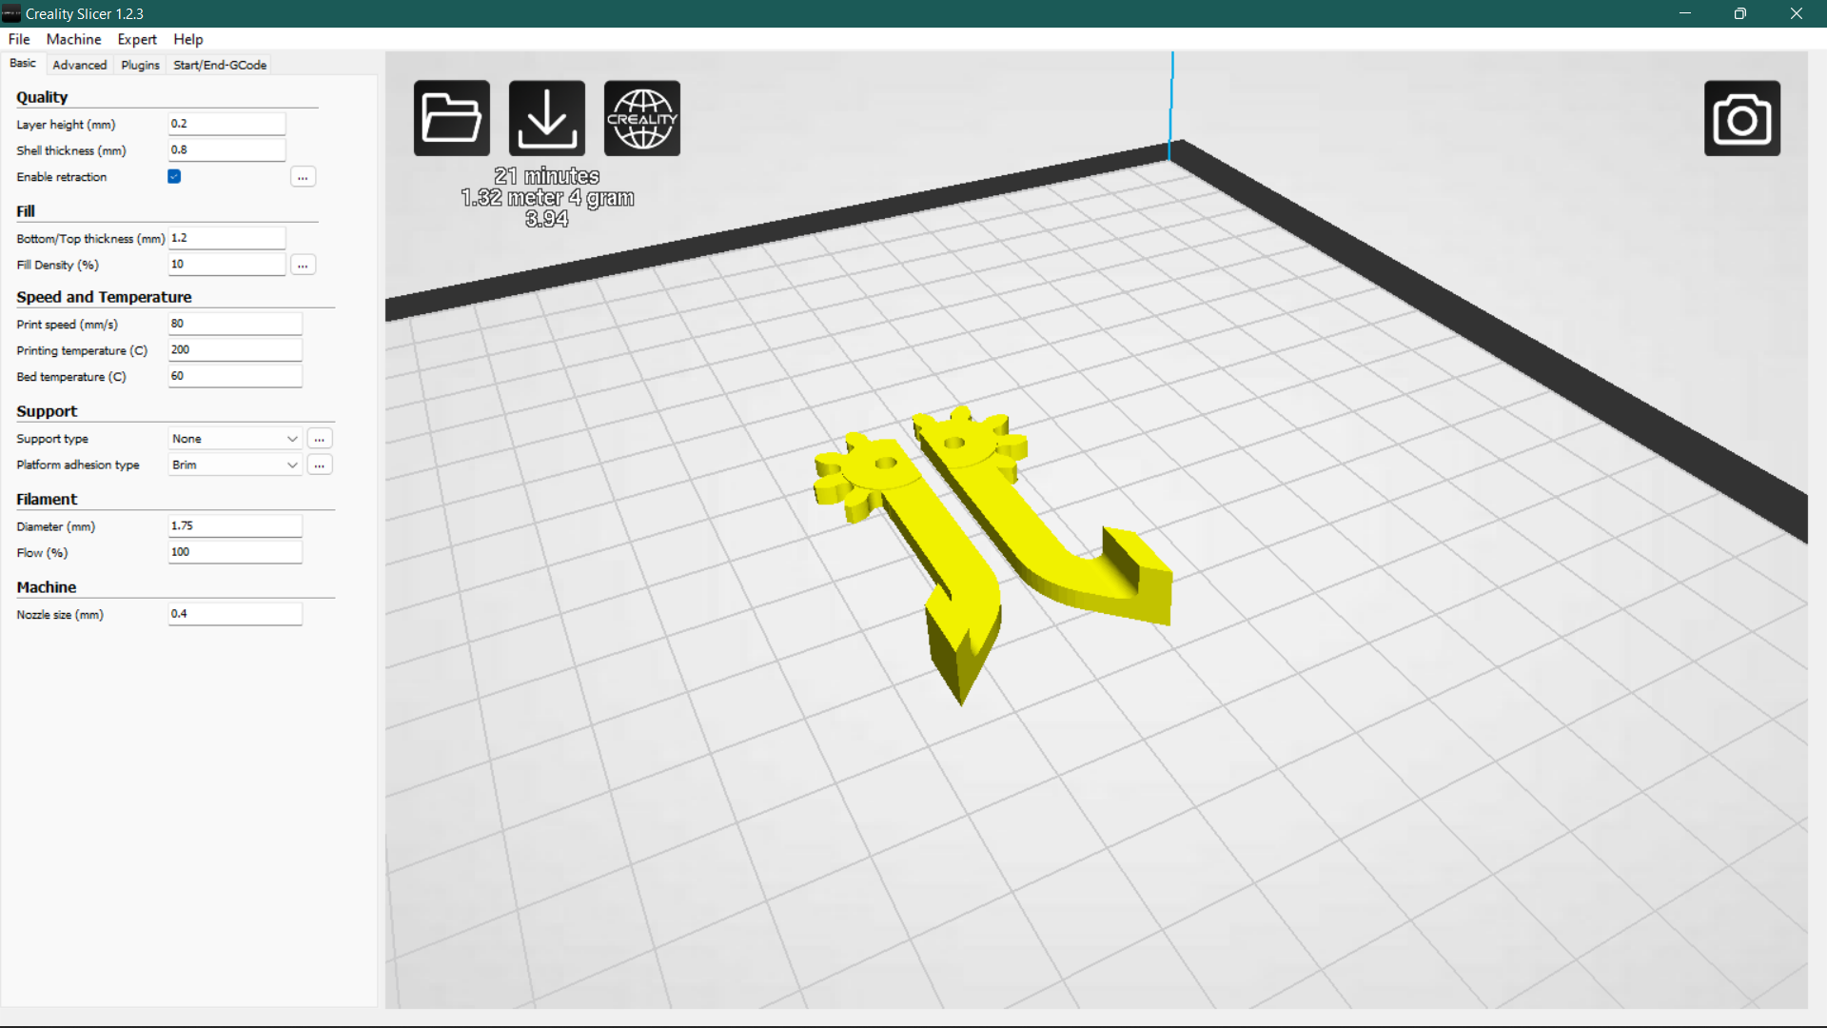Viewport: 1827px width, 1028px height.
Task: Open advanced fill settings next to Fill Density
Action: tap(303, 264)
